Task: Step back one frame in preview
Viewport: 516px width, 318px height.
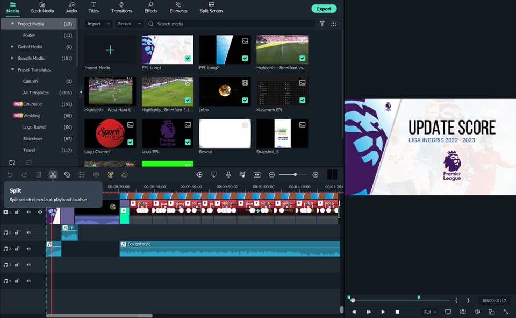Action: click(354, 312)
